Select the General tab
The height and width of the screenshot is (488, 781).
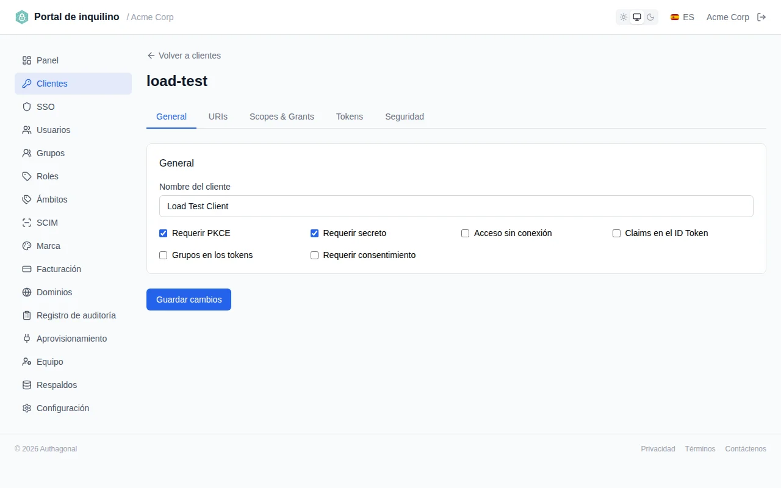pyautogui.click(x=171, y=117)
